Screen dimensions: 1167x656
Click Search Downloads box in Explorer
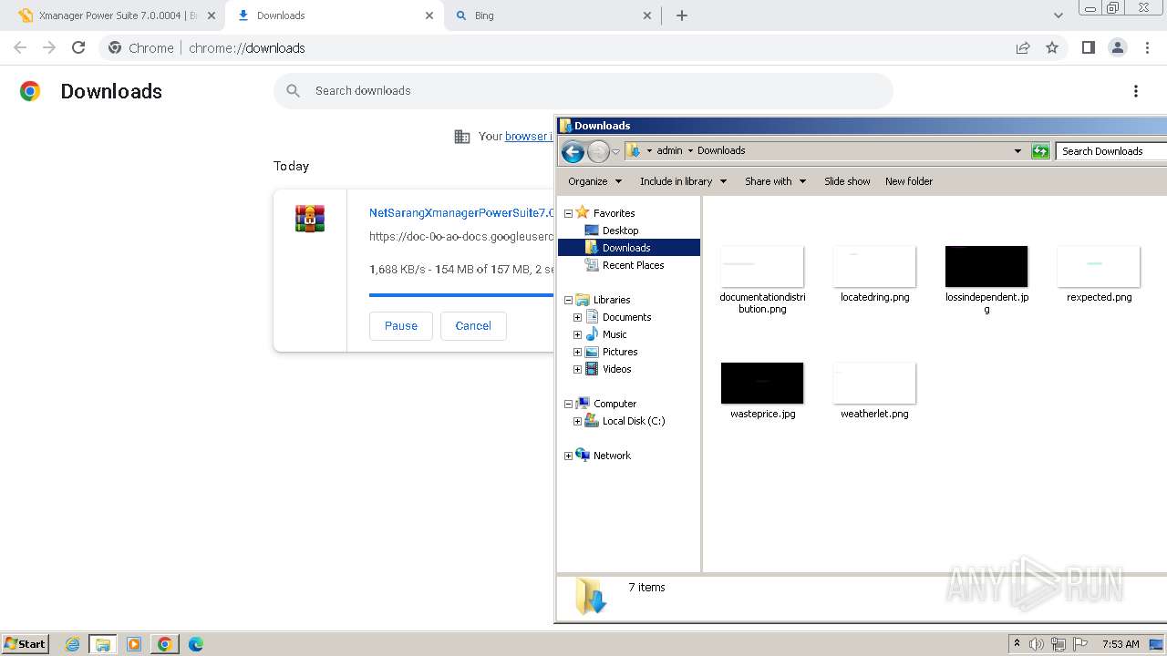click(1110, 151)
